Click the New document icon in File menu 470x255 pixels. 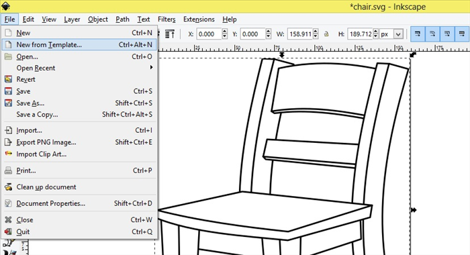8,33
